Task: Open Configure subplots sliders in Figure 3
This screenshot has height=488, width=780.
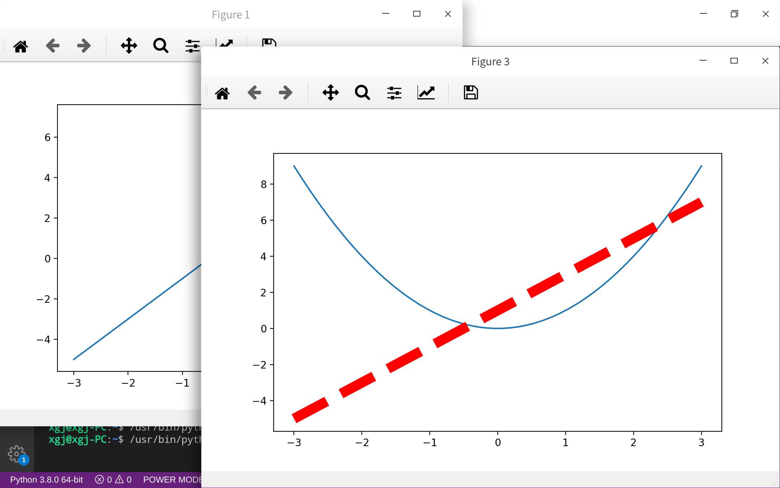Action: [x=394, y=93]
